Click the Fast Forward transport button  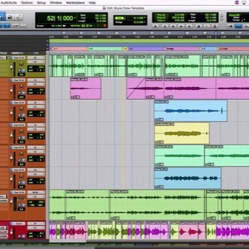coord(181,26)
